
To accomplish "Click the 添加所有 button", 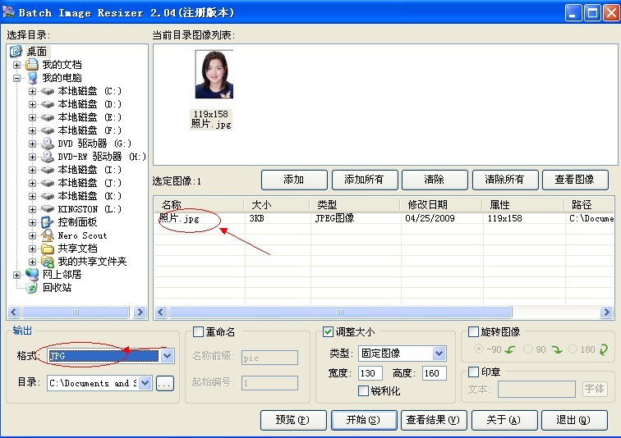I will pyautogui.click(x=364, y=180).
